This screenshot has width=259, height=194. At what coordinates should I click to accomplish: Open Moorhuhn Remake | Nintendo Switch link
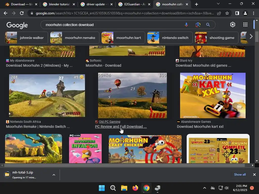click(x=38, y=127)
